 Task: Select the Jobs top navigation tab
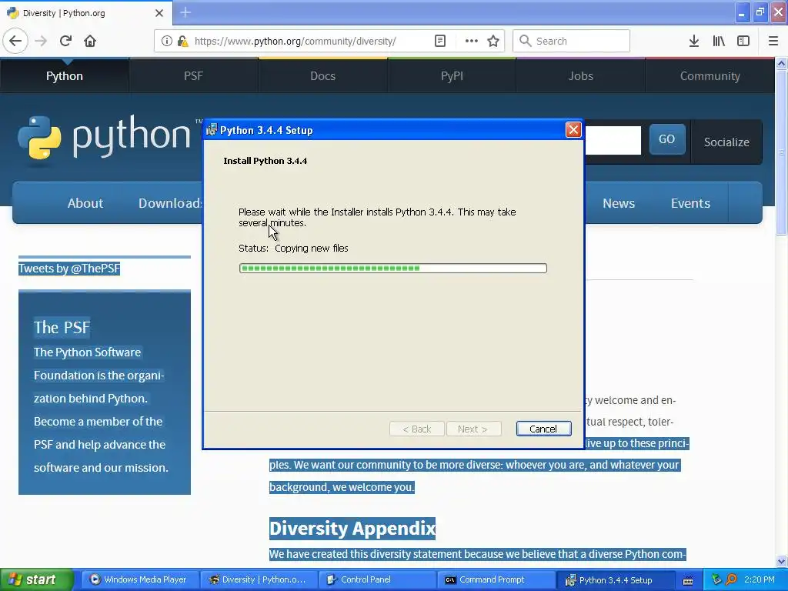coord(580,76)
